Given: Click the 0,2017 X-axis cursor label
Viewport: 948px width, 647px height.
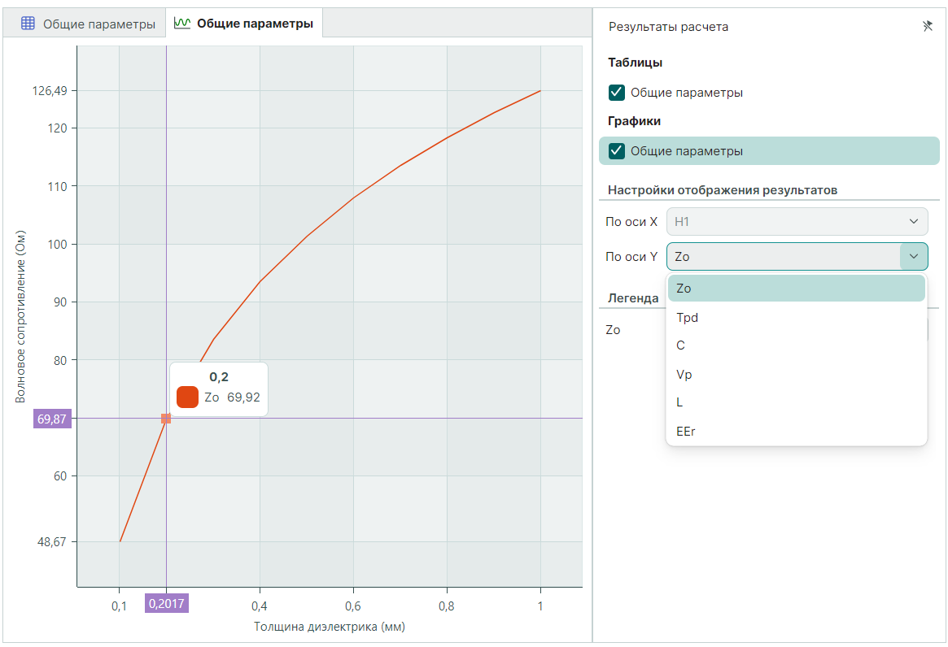Looking at the screenshot, I should tap(166, 603).
